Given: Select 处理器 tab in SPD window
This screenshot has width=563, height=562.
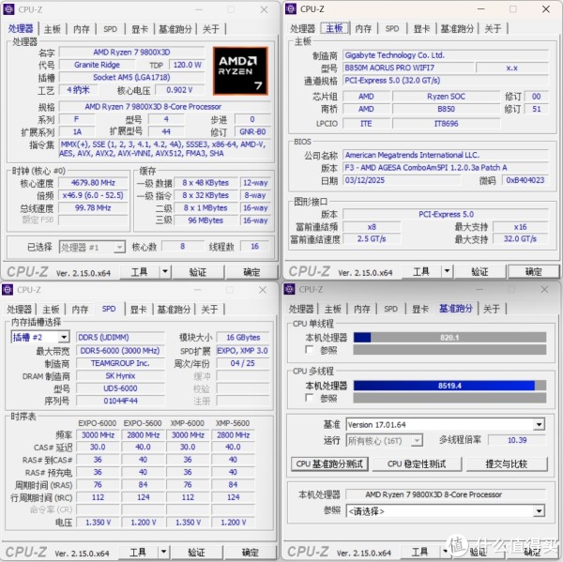Looking at the screenshot, I should point(20,310).
